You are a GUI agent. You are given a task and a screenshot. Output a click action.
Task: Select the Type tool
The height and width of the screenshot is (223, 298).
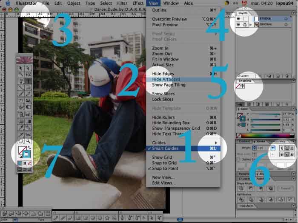point(28,81)
